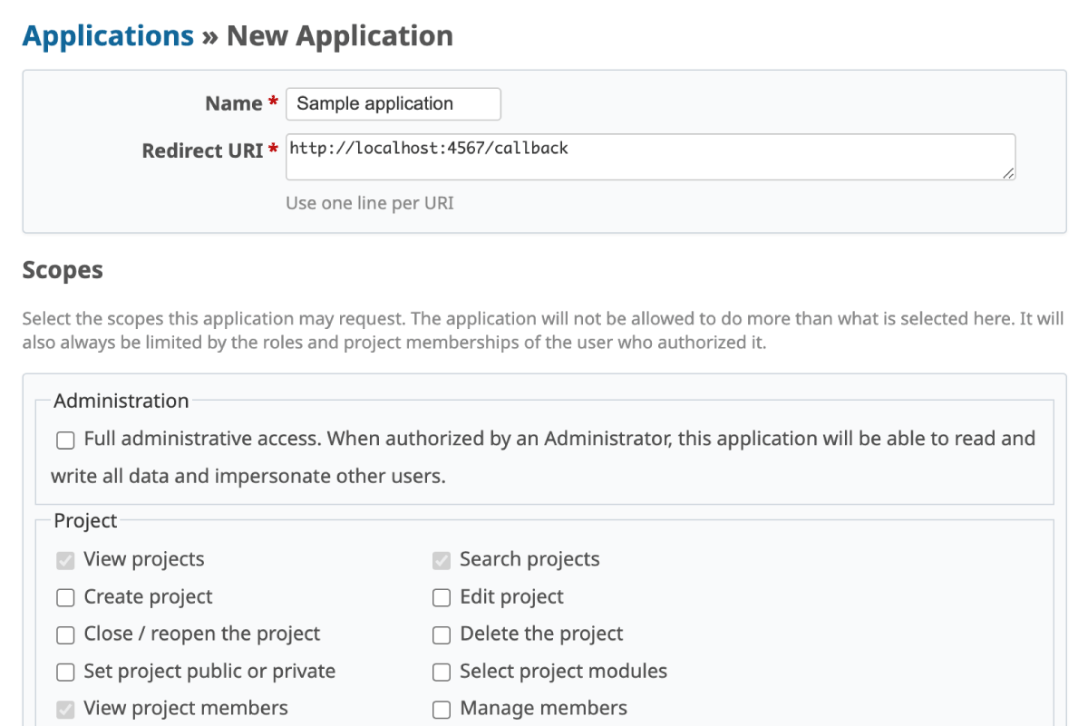1088x726 pixels.
Task: Check the Manage members checkbox
Action: 442,710
